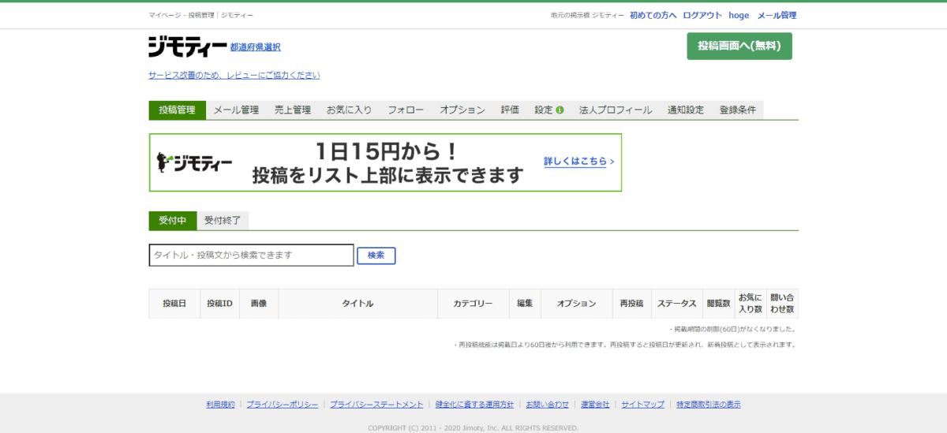Select the 受付中 tab
This screenshot has height=433, width=947.
[x=173, y=221]
